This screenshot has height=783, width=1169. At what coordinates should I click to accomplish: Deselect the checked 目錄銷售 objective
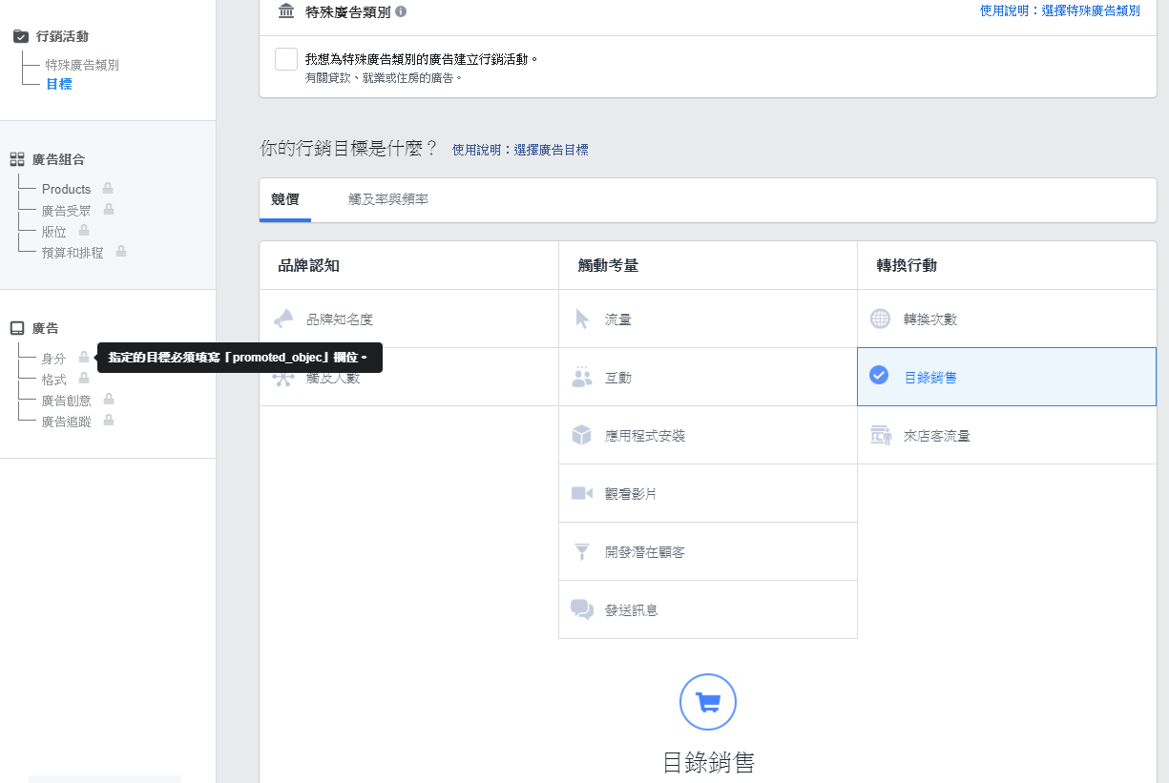pyautogui.click(x=880, y=376)
